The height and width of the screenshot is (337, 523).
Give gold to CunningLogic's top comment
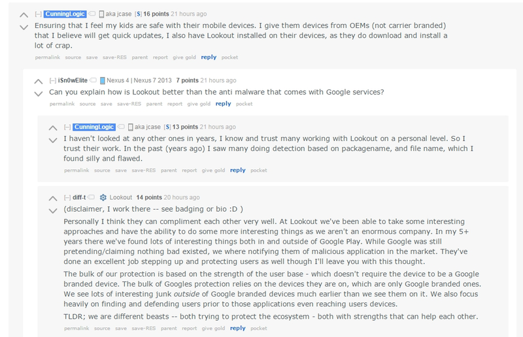pyautogui.click(x=184, y=57)
